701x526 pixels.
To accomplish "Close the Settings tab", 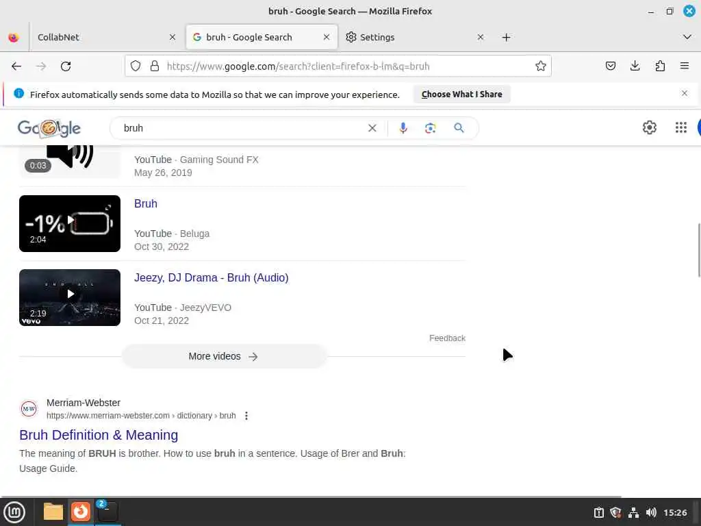I will (x=481, y=37).
